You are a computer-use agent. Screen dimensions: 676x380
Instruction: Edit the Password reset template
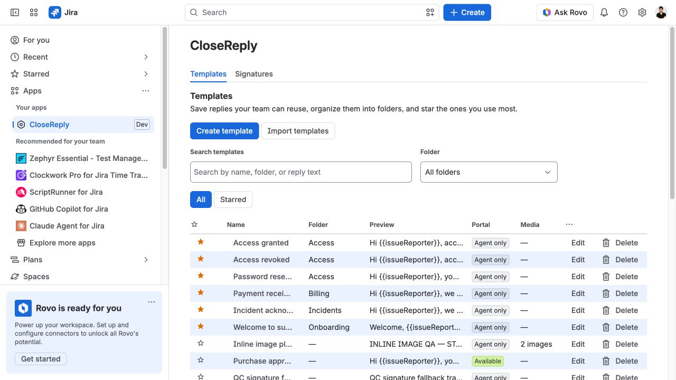tap(578, 277)
